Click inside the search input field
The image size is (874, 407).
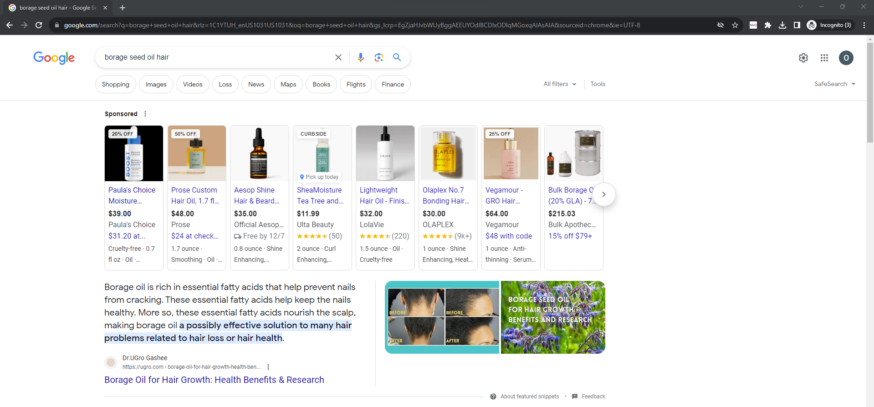(x=214, y=57)
